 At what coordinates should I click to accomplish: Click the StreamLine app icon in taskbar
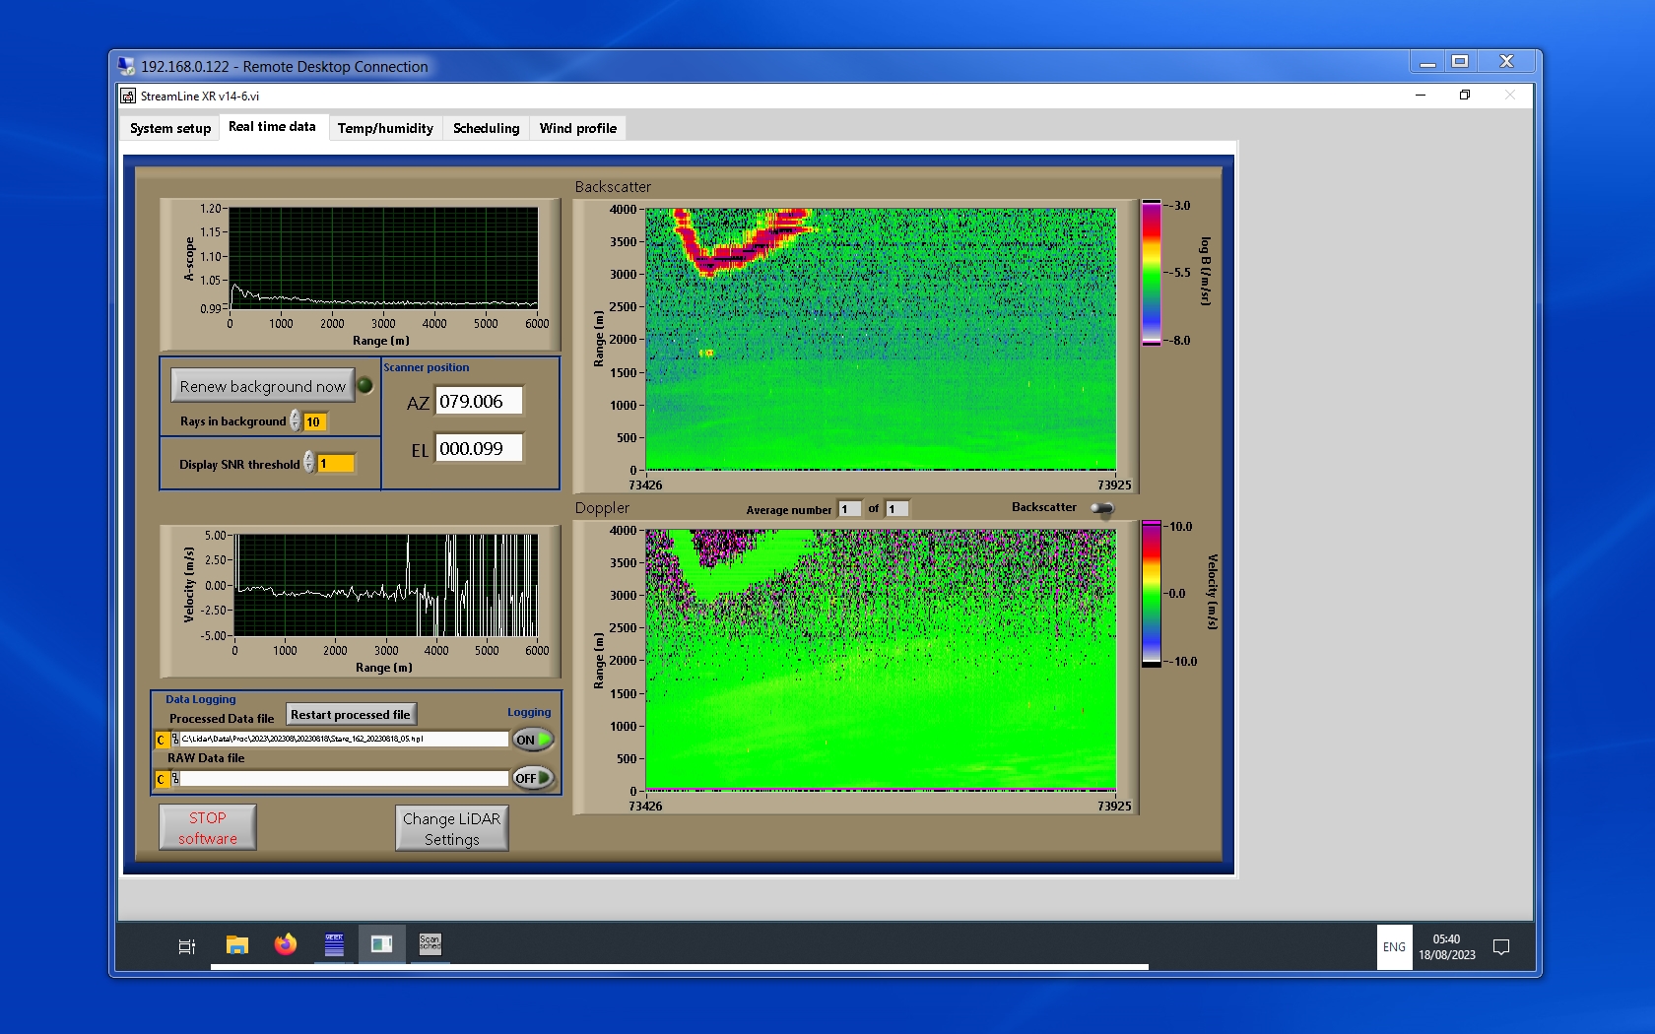[381, 944]
